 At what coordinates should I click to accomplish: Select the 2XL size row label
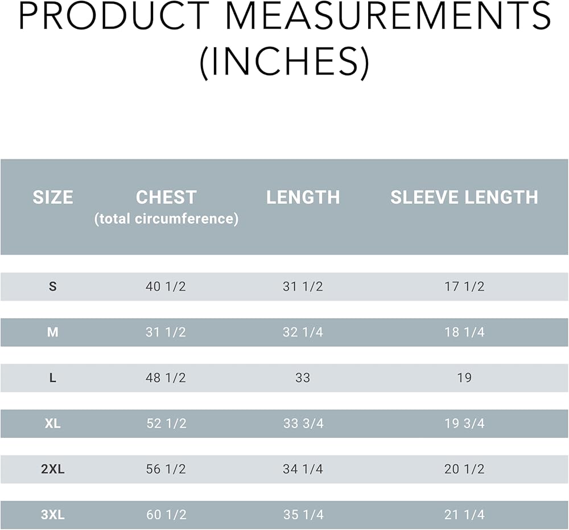pos(53,469)
